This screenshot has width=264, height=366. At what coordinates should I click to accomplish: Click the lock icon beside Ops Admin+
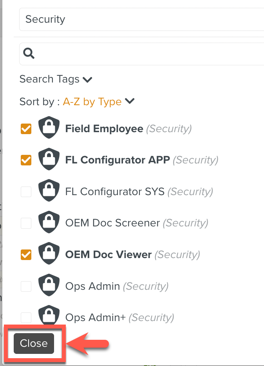49,316
